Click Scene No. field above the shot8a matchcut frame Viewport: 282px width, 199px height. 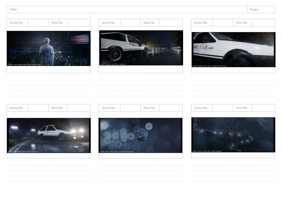(x=130, y=23)
